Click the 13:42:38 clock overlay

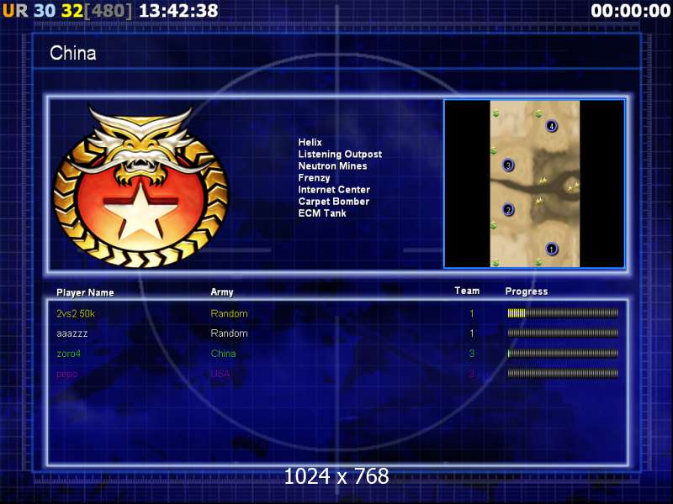[178, 11]
